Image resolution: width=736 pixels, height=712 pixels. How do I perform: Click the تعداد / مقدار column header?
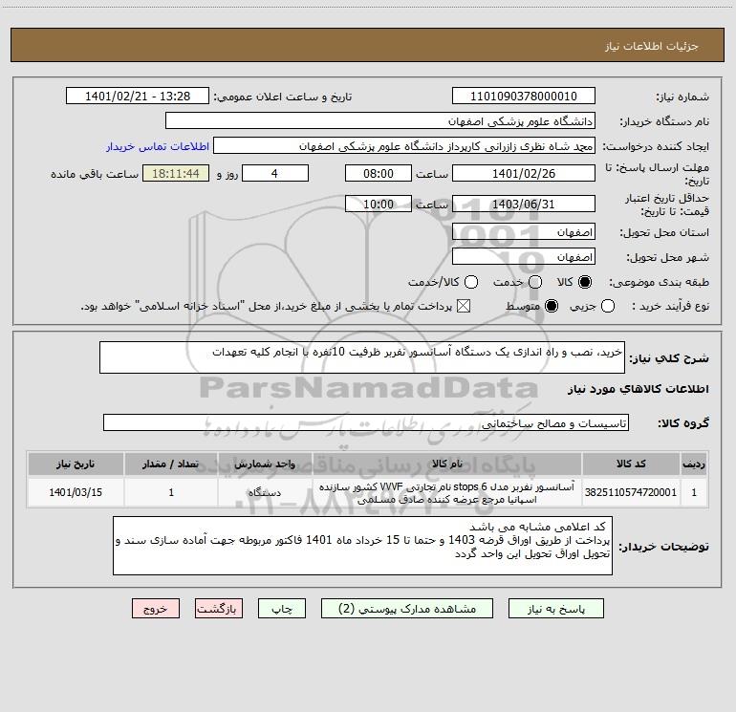coord(171,464)
